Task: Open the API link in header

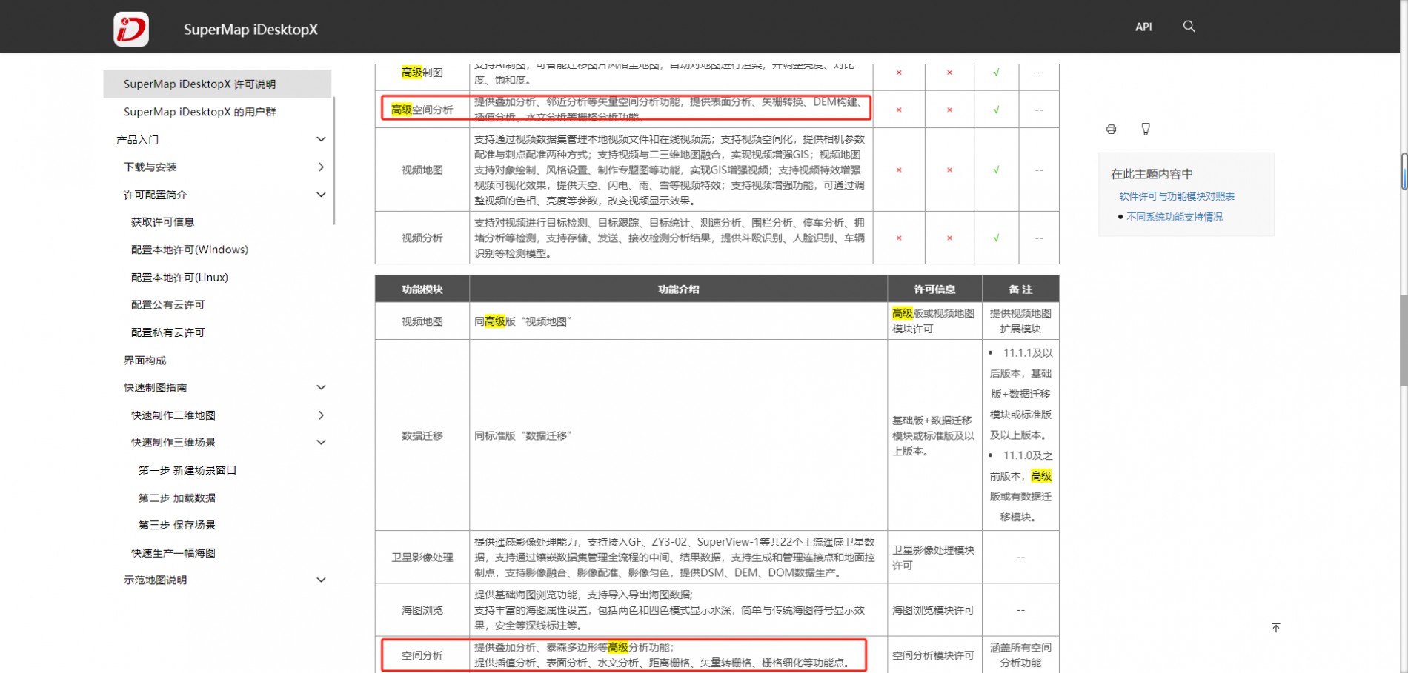Action: click(1143, 27)
